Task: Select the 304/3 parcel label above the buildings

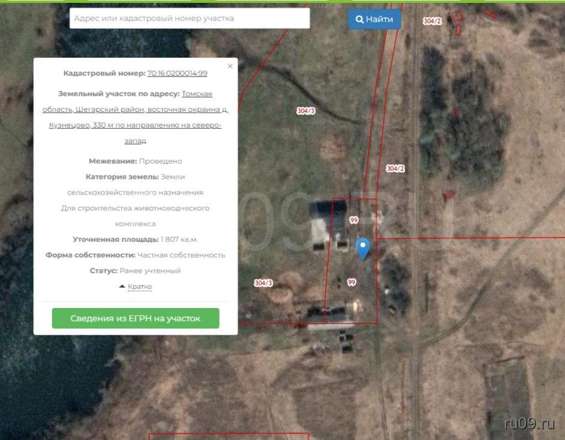Action: click(306, 111)
